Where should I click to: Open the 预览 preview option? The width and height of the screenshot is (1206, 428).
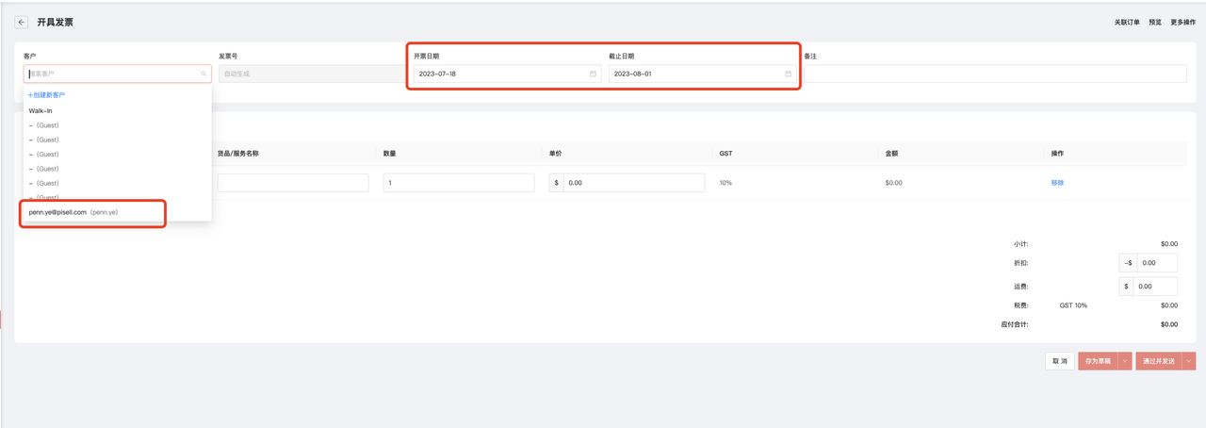point(1155,22)
